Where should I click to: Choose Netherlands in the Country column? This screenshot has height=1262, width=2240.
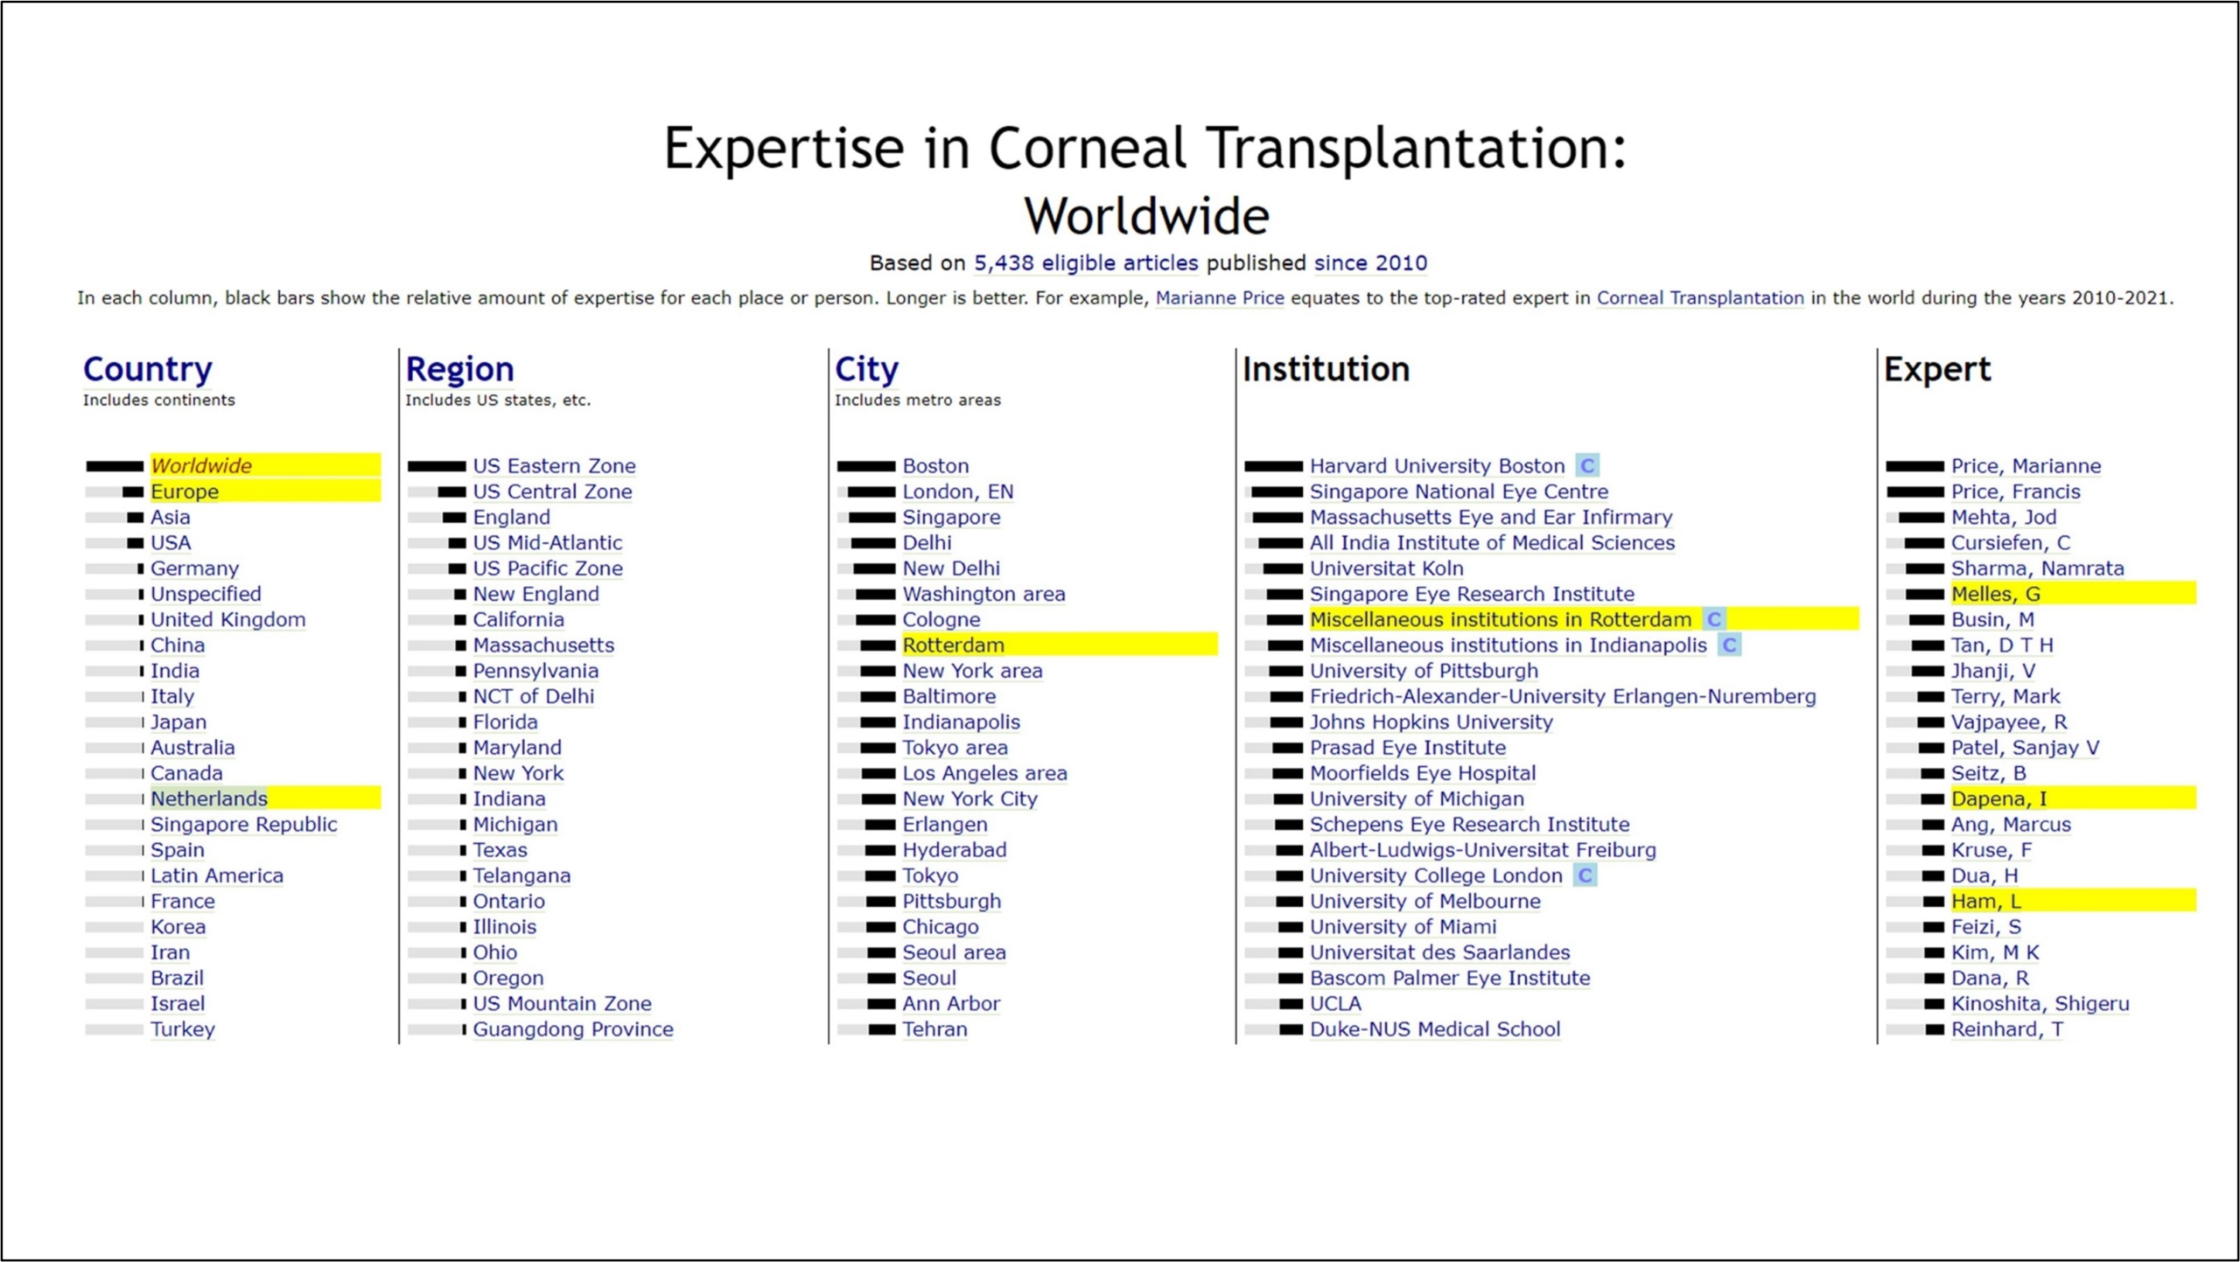tap(209, 798)
